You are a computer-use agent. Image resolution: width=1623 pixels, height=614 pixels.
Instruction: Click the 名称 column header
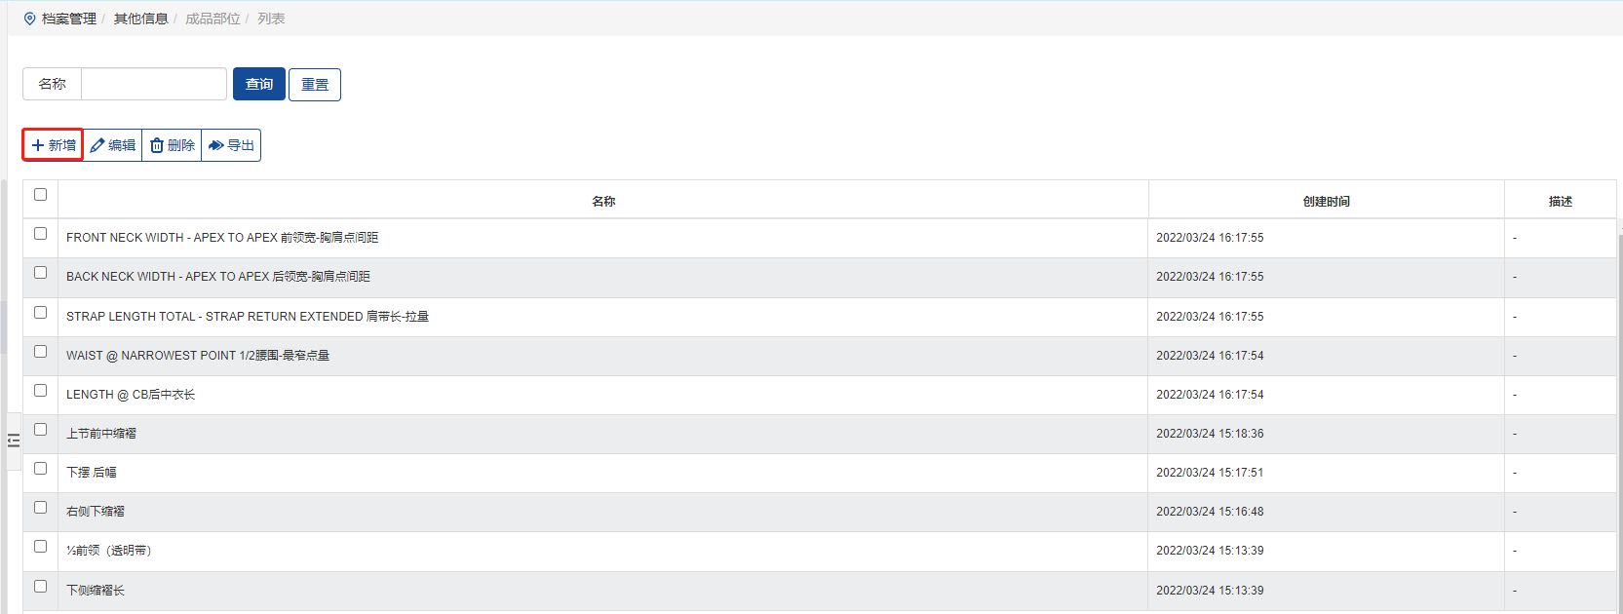point(603,201)
